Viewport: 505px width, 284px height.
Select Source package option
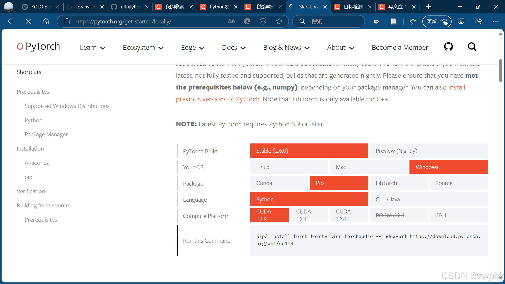point(458,183)
